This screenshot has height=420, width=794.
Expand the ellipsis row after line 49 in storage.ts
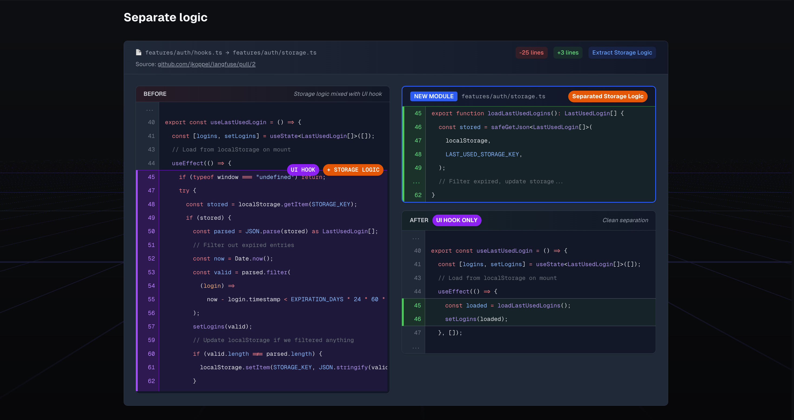tap(416, 182)
